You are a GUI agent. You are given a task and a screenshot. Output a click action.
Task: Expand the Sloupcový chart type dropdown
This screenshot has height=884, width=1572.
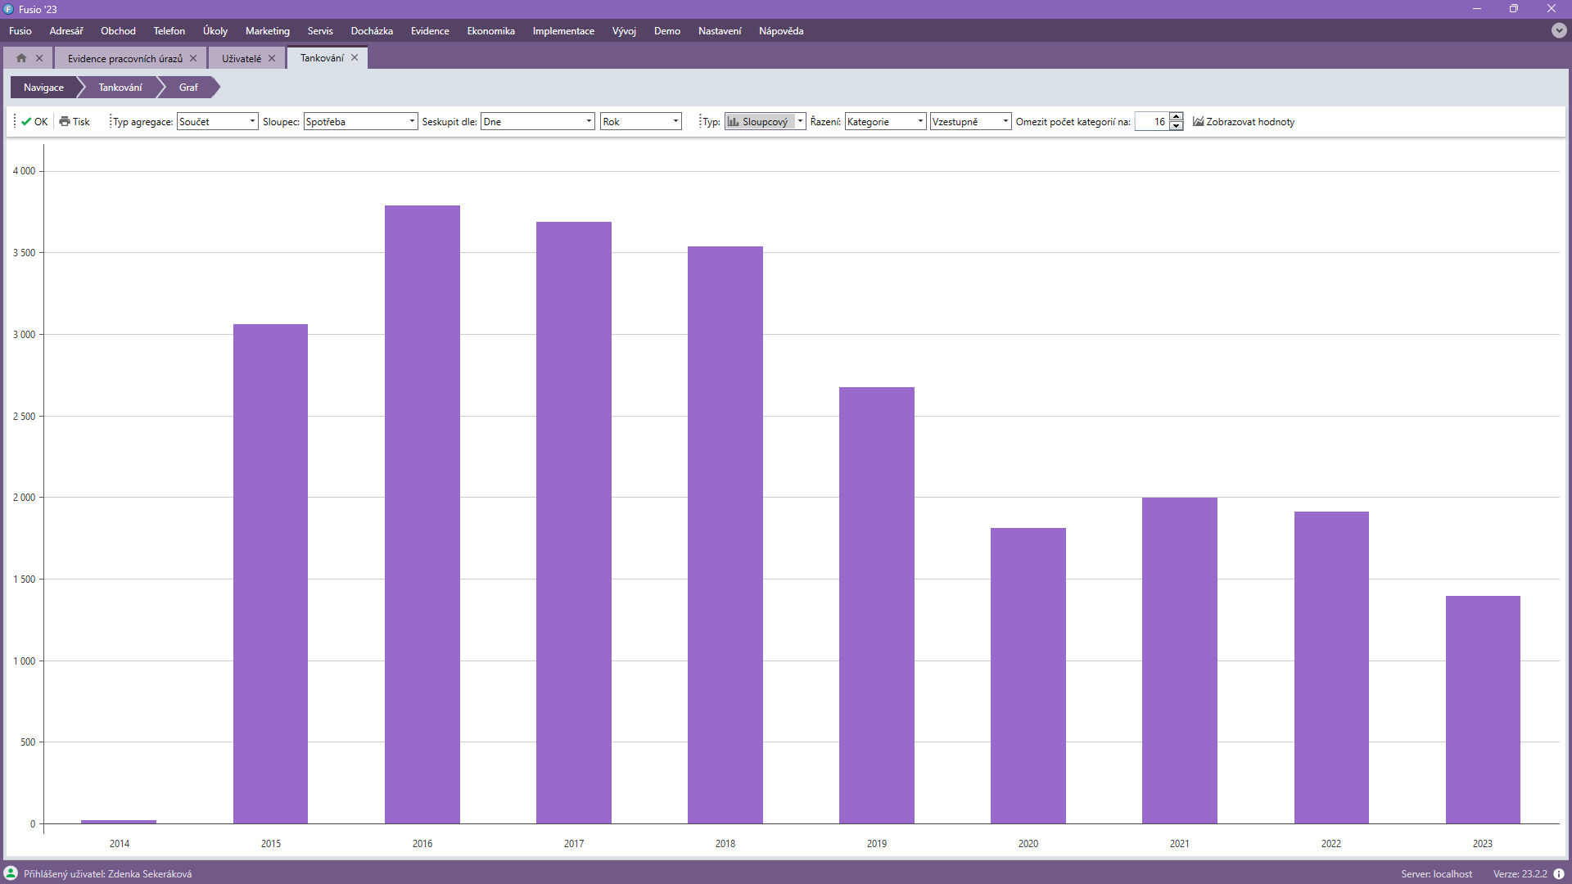pyautogui.click(x=800, y=122)
